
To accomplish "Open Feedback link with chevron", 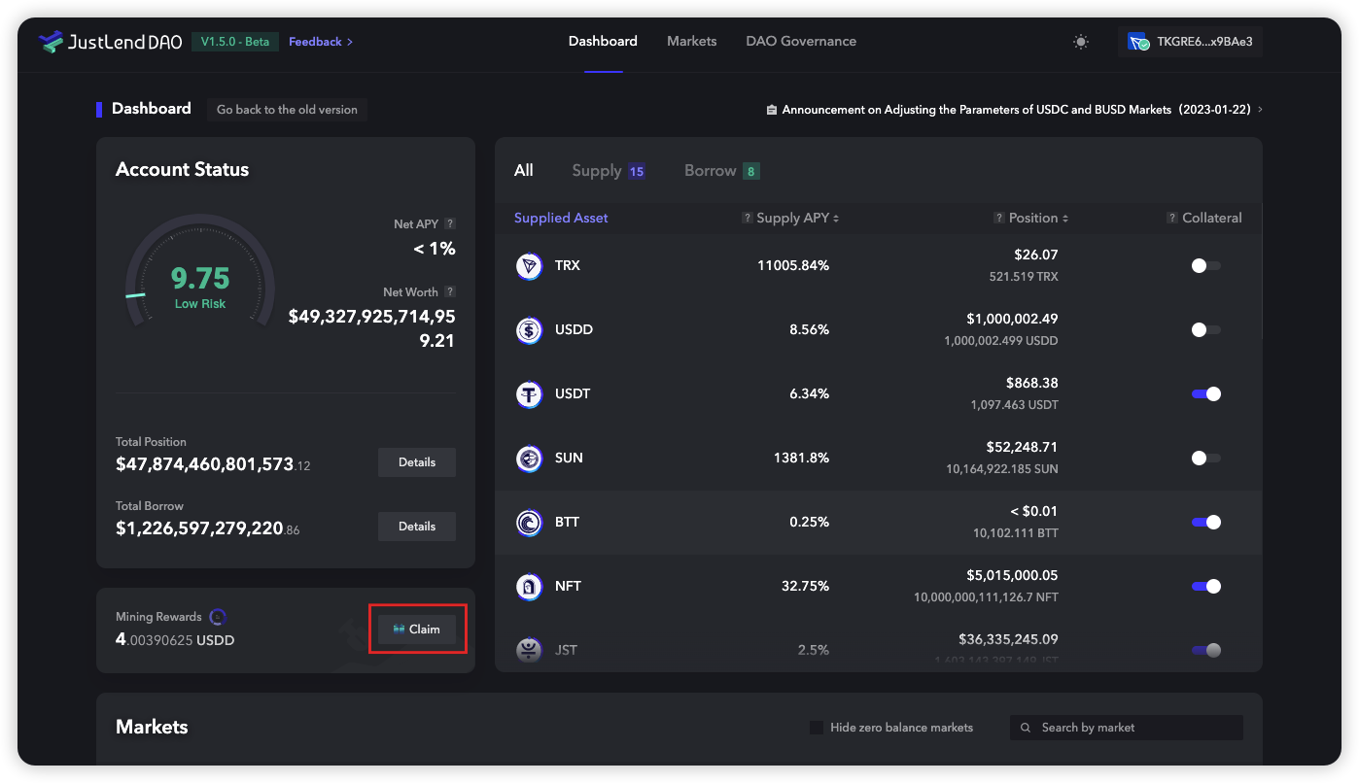I will [x=321, y=42].
